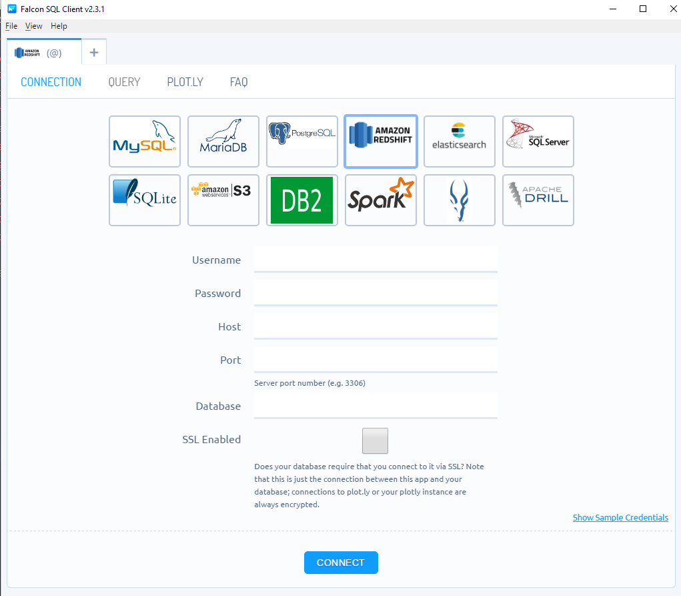Viewport: 681px width, 596px height.
Task: Select the Apache Spark connector
Action: (380, 200)
